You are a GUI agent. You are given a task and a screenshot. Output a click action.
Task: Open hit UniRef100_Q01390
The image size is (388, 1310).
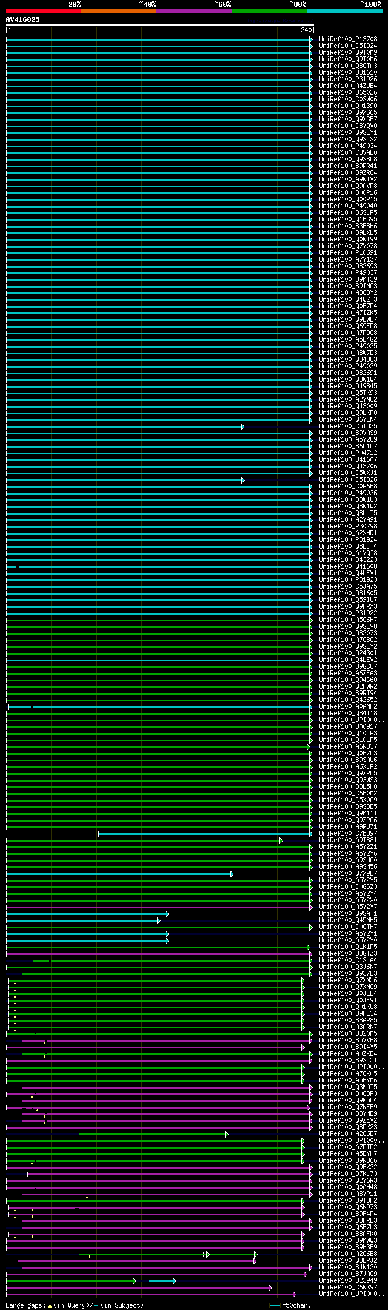click(348, 106)
